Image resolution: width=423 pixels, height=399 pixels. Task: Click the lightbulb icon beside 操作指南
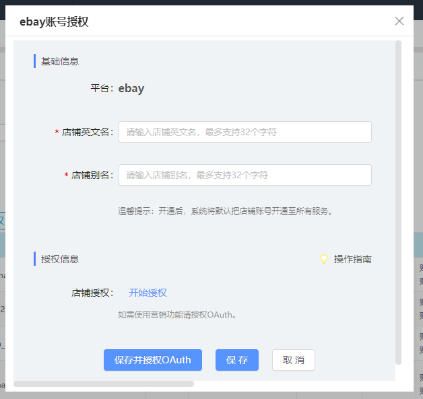coord(324,259)
